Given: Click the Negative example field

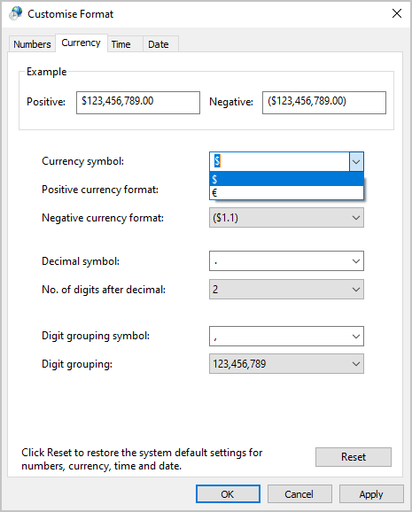Looking at the screenshot, I should tap(324, 103).
